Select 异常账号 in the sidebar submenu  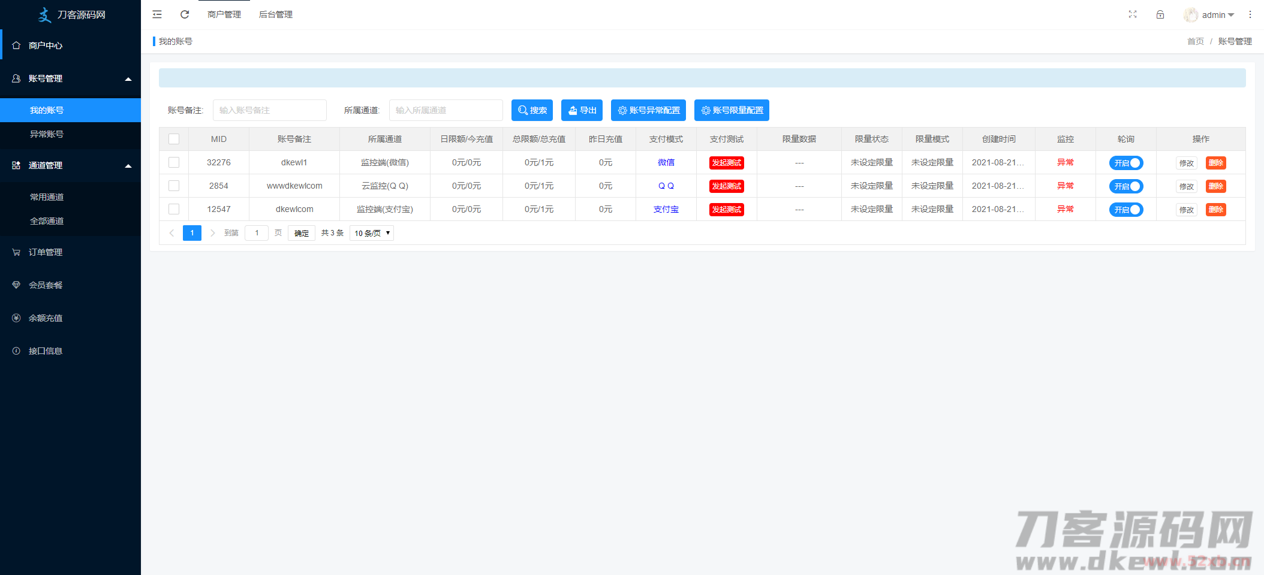(47, 134)
